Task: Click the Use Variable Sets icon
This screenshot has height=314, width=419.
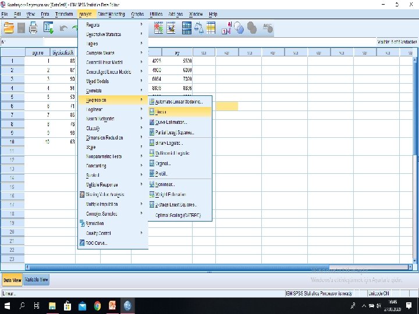Action: click(239, 28)
